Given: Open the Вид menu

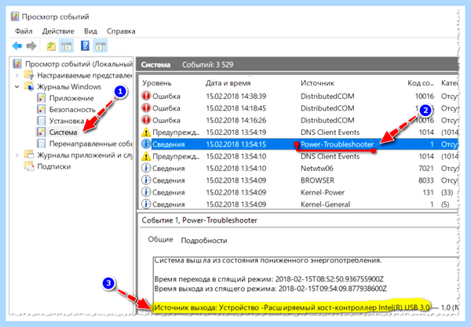Looking at the screenshot, I should [x=90, y=31].
